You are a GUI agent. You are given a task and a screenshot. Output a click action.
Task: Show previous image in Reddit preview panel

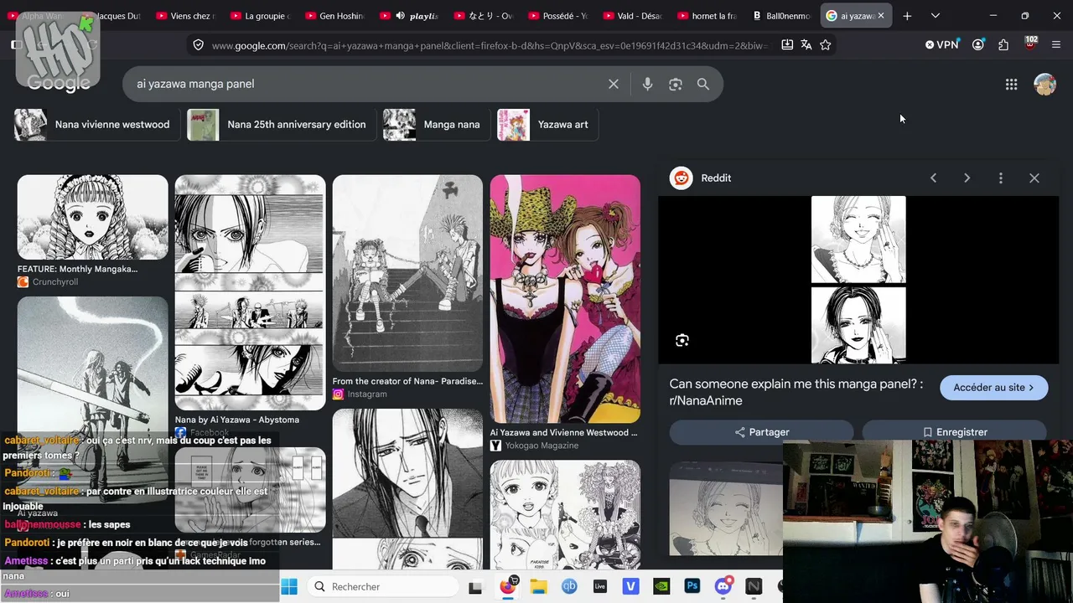point(933,178)
